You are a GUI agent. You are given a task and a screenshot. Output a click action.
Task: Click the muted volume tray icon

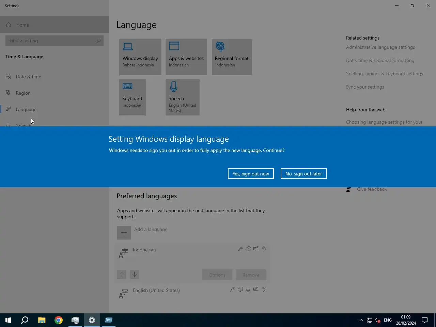tap(378, 320)
